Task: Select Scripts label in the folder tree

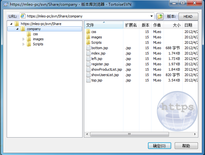Action: 38,44
